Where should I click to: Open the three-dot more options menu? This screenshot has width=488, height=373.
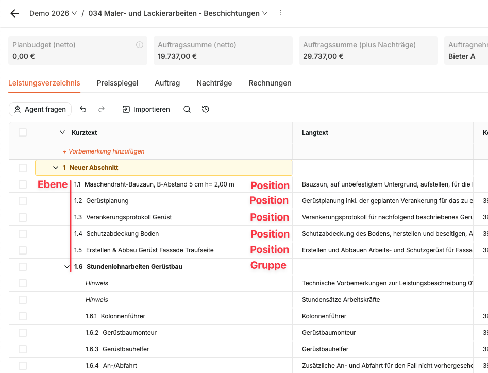pos(280,13)
